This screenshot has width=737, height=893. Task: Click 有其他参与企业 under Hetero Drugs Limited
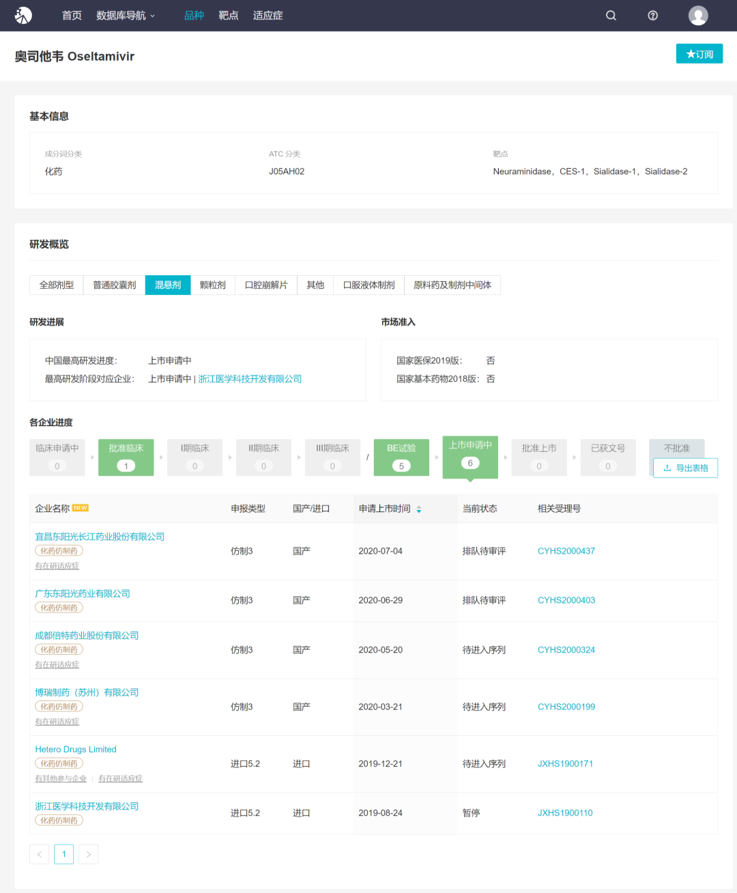coord(61,778)
